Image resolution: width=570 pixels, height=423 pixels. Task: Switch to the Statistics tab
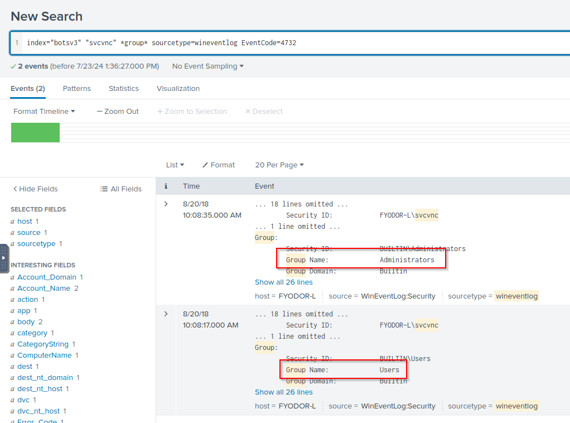pyautogui.click(x=123, y=89)
